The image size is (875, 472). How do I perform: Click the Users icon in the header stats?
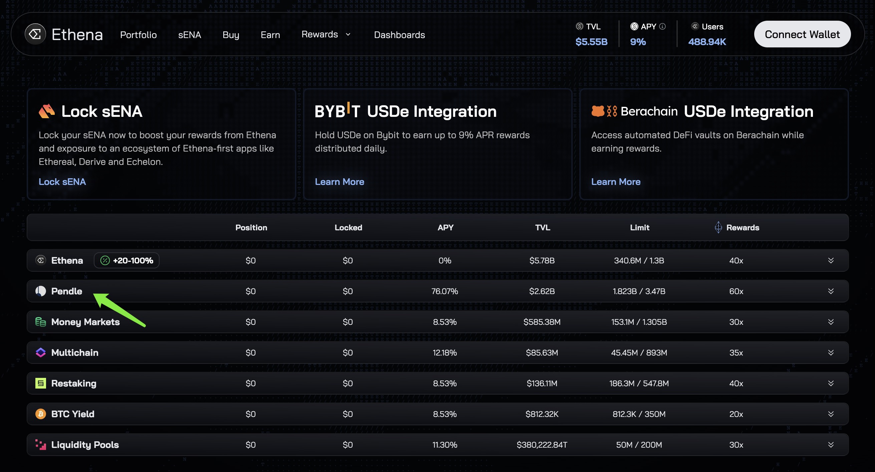click(695, 26)
